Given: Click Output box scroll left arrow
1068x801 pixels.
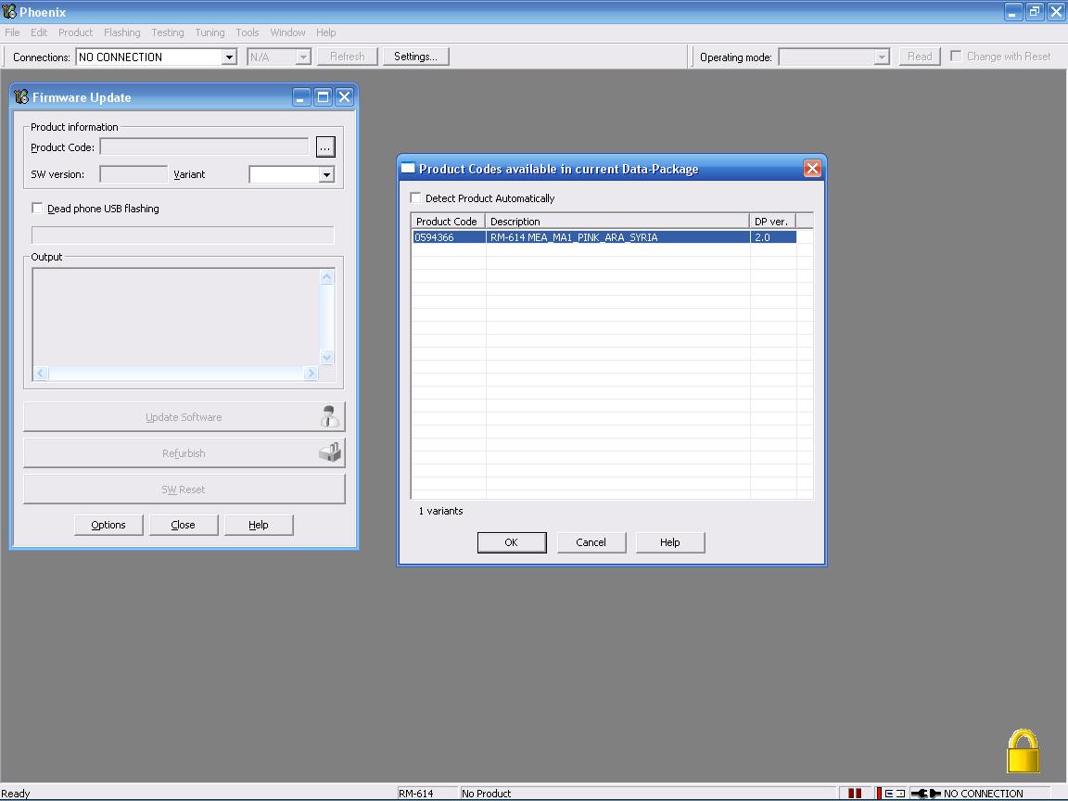Looking at the screenshot, I should 41,373.
